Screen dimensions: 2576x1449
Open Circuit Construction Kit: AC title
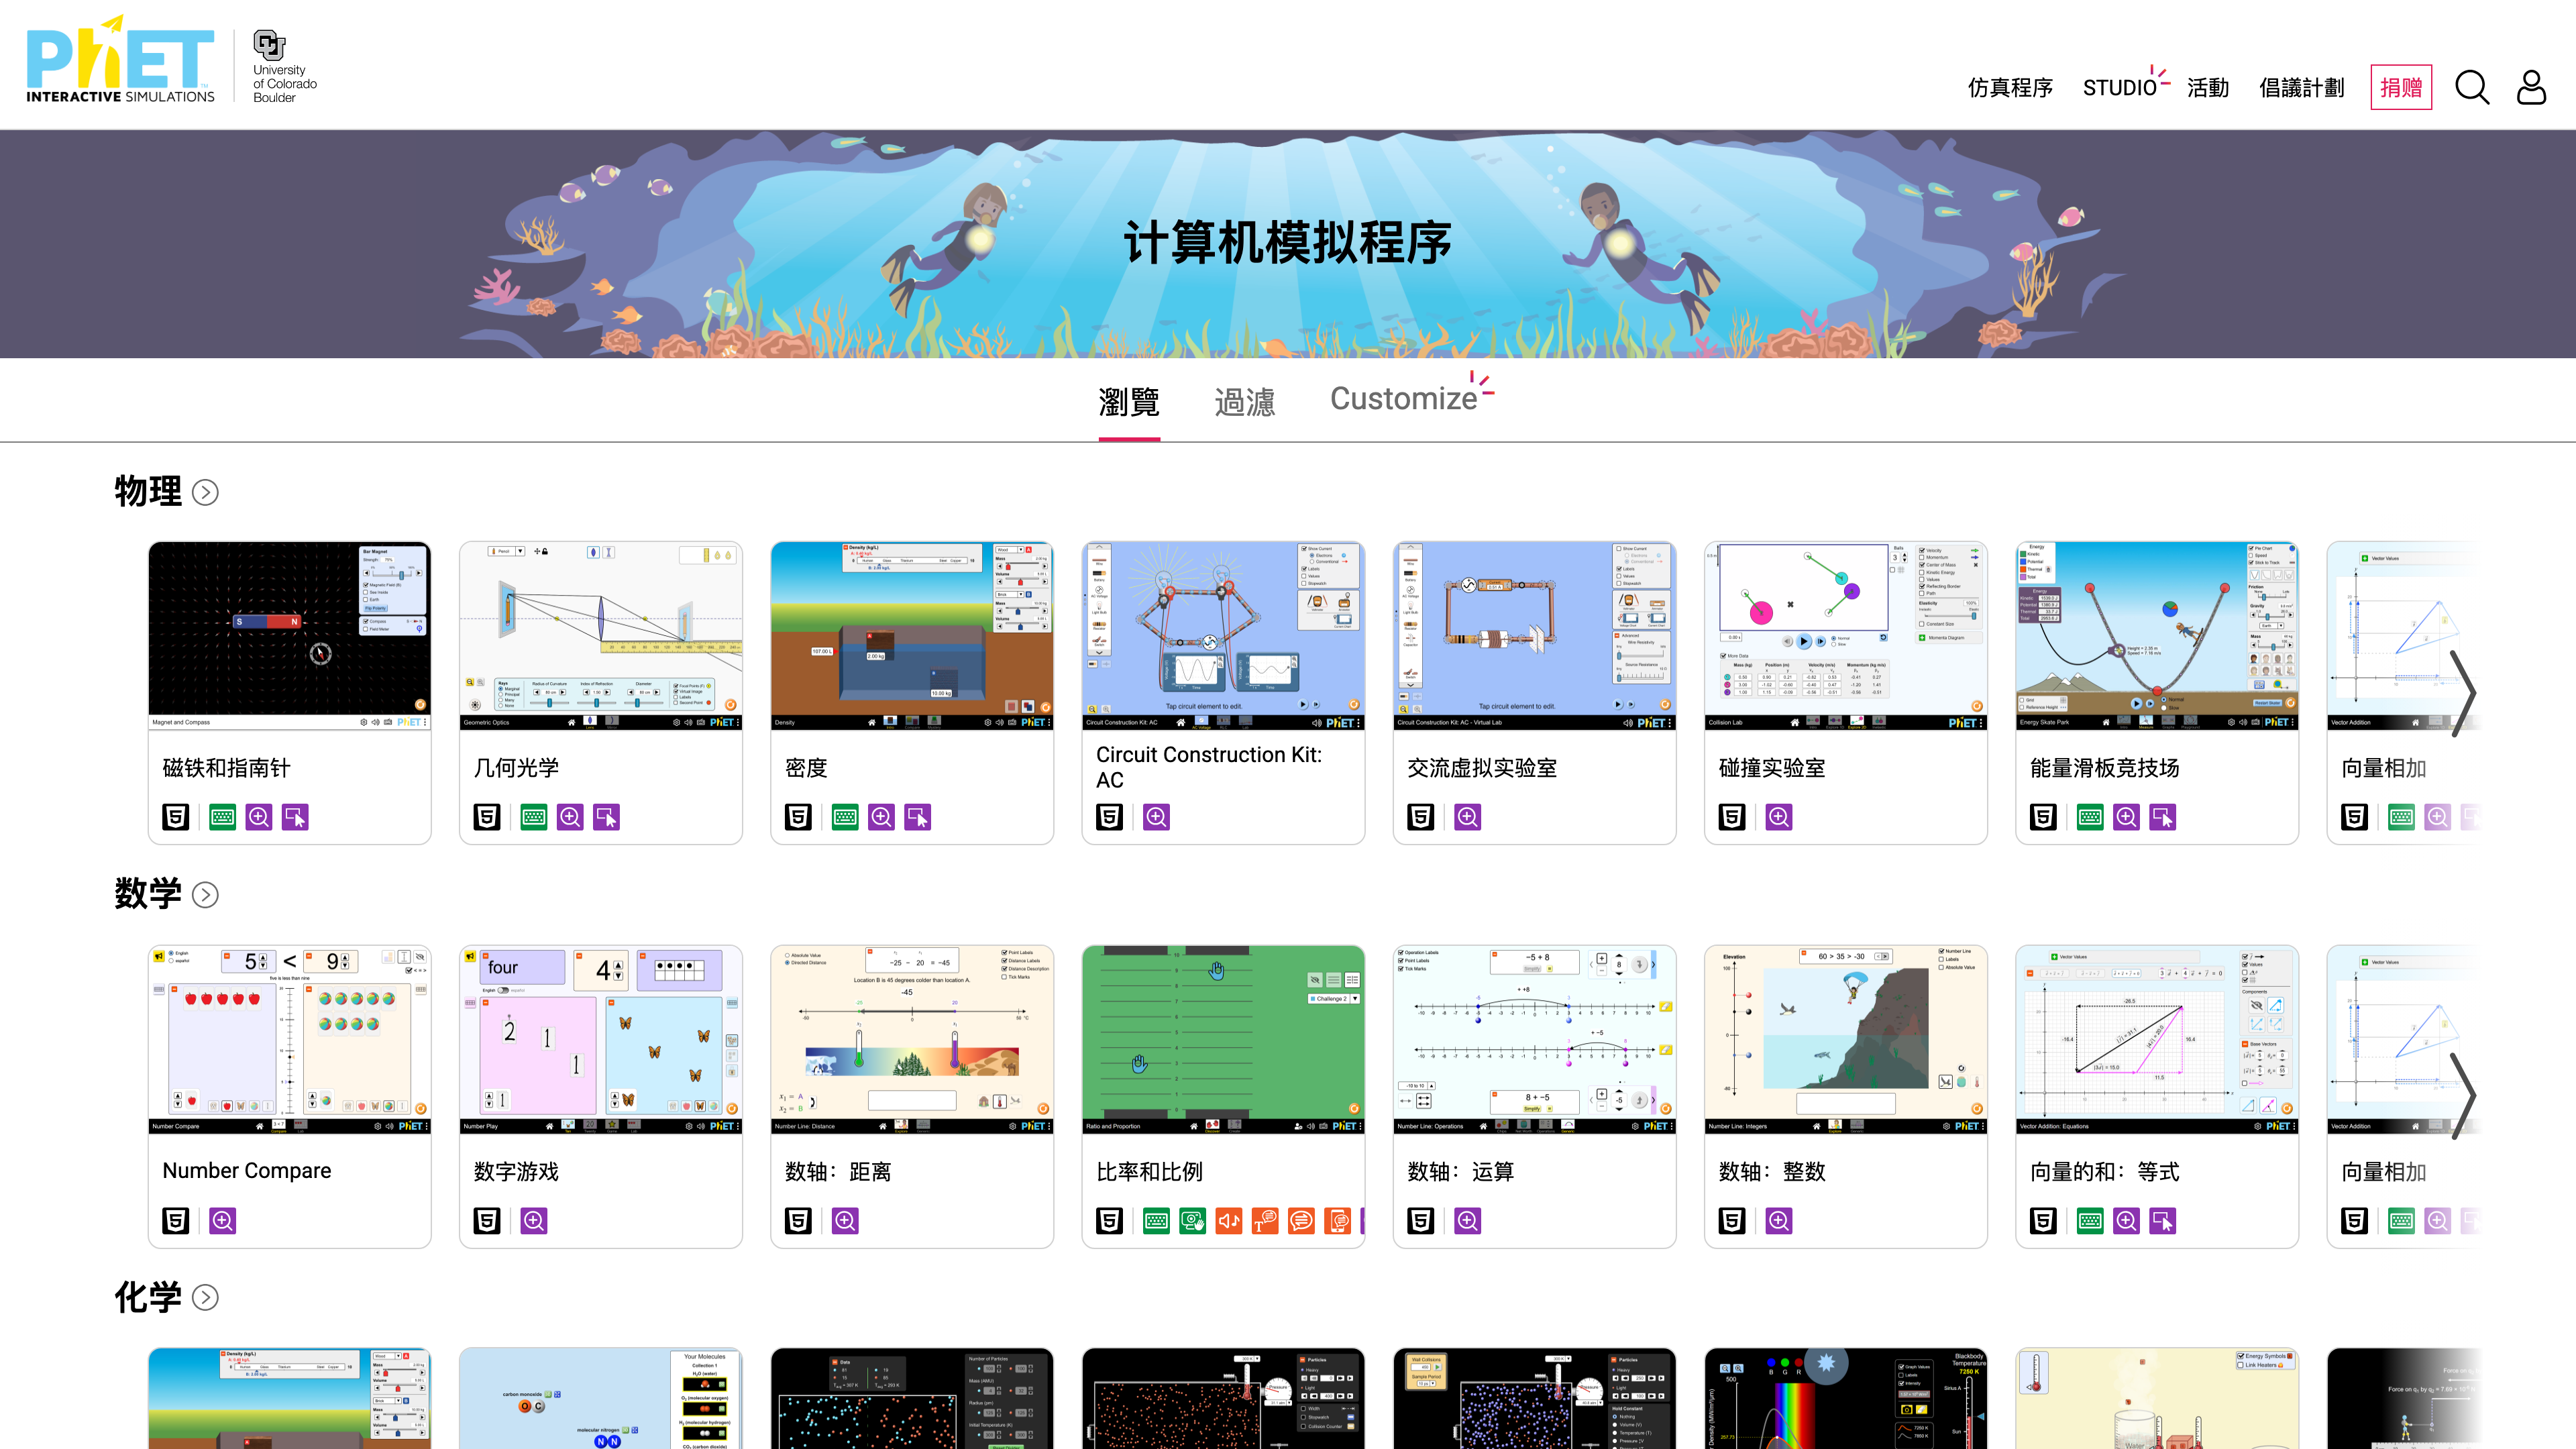(1209, 767)
